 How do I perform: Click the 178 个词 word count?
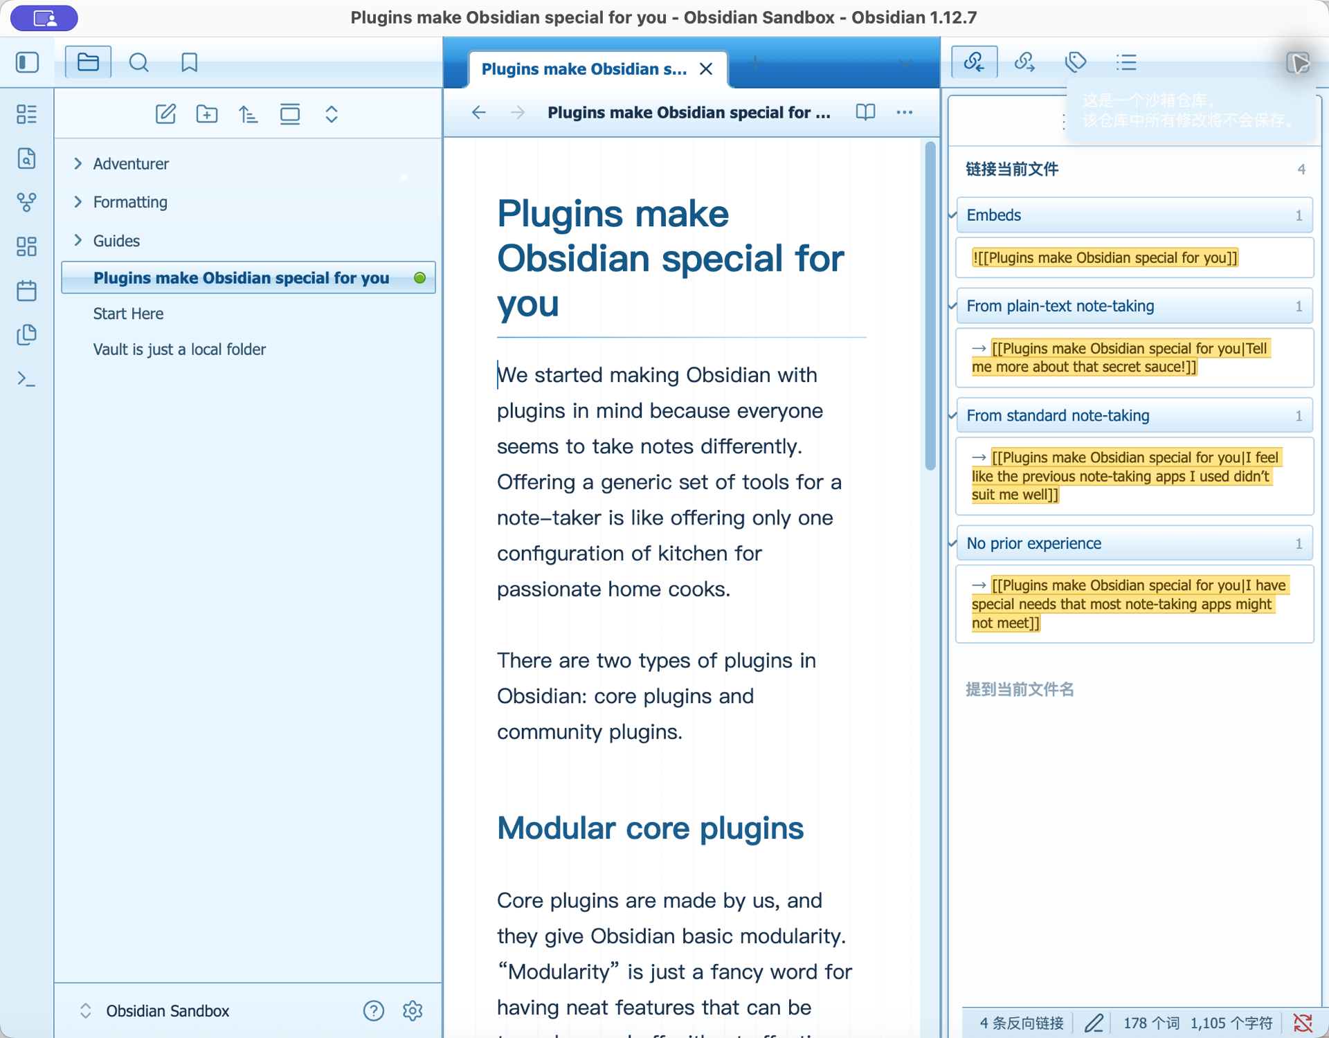(1151, 1023)
